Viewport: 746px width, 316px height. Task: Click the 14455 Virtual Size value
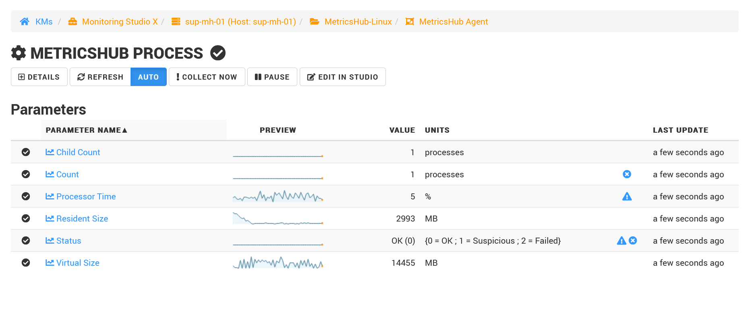[403, 263]
